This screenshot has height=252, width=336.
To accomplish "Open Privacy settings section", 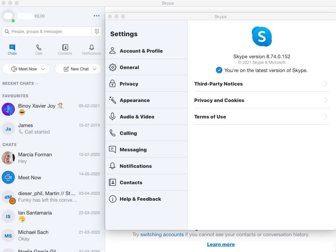I will pyautogui.click(x=146, y=84).
